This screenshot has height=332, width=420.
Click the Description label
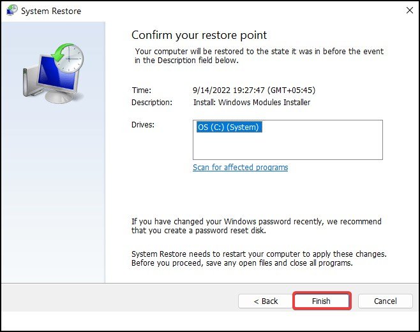(x=152, y=103)
